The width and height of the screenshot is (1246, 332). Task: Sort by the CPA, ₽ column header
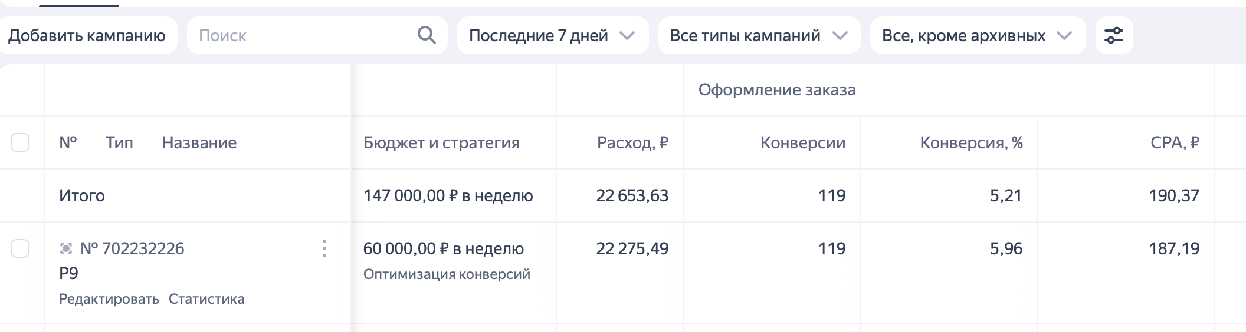[x=1175, y=142]
